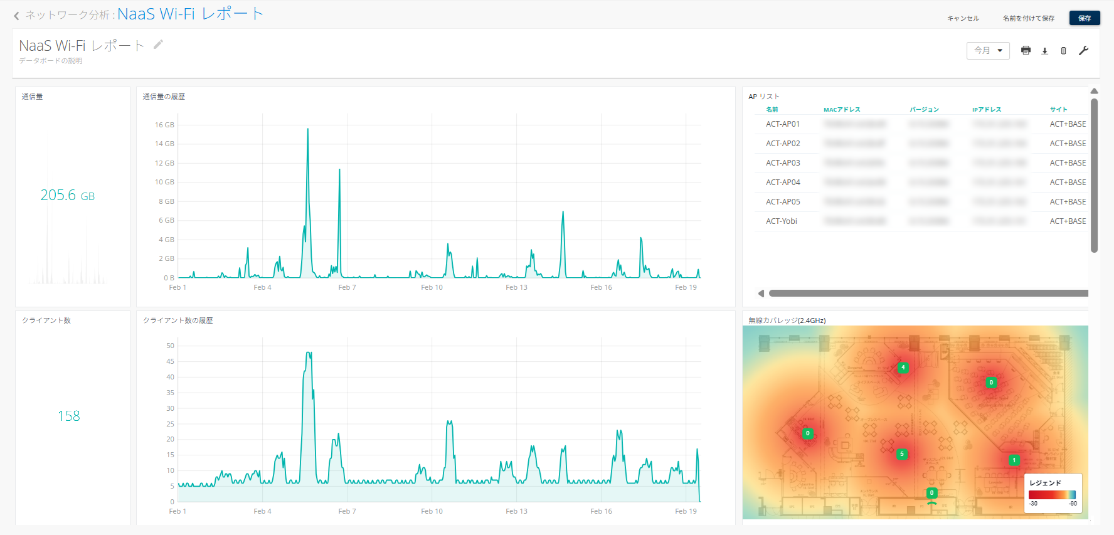Edit the dashboard title with the pencil icon
1114x535 pixels.
pyautogui.click(x=158, y=45)
